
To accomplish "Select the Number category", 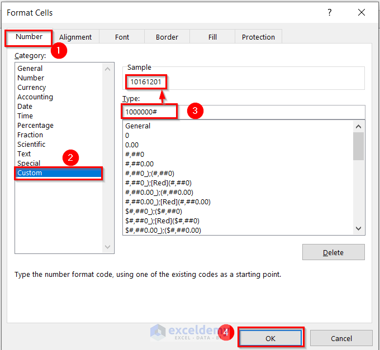I will (59, 78).
